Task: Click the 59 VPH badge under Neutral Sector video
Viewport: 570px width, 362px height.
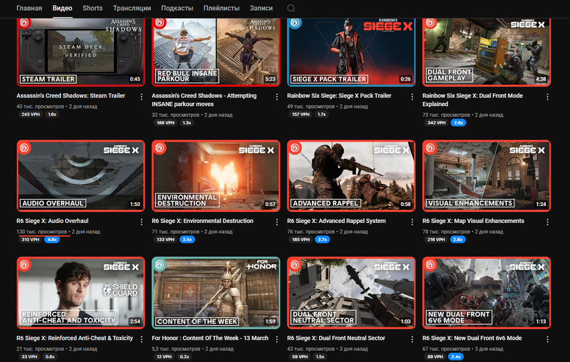Action: [300, 357]
